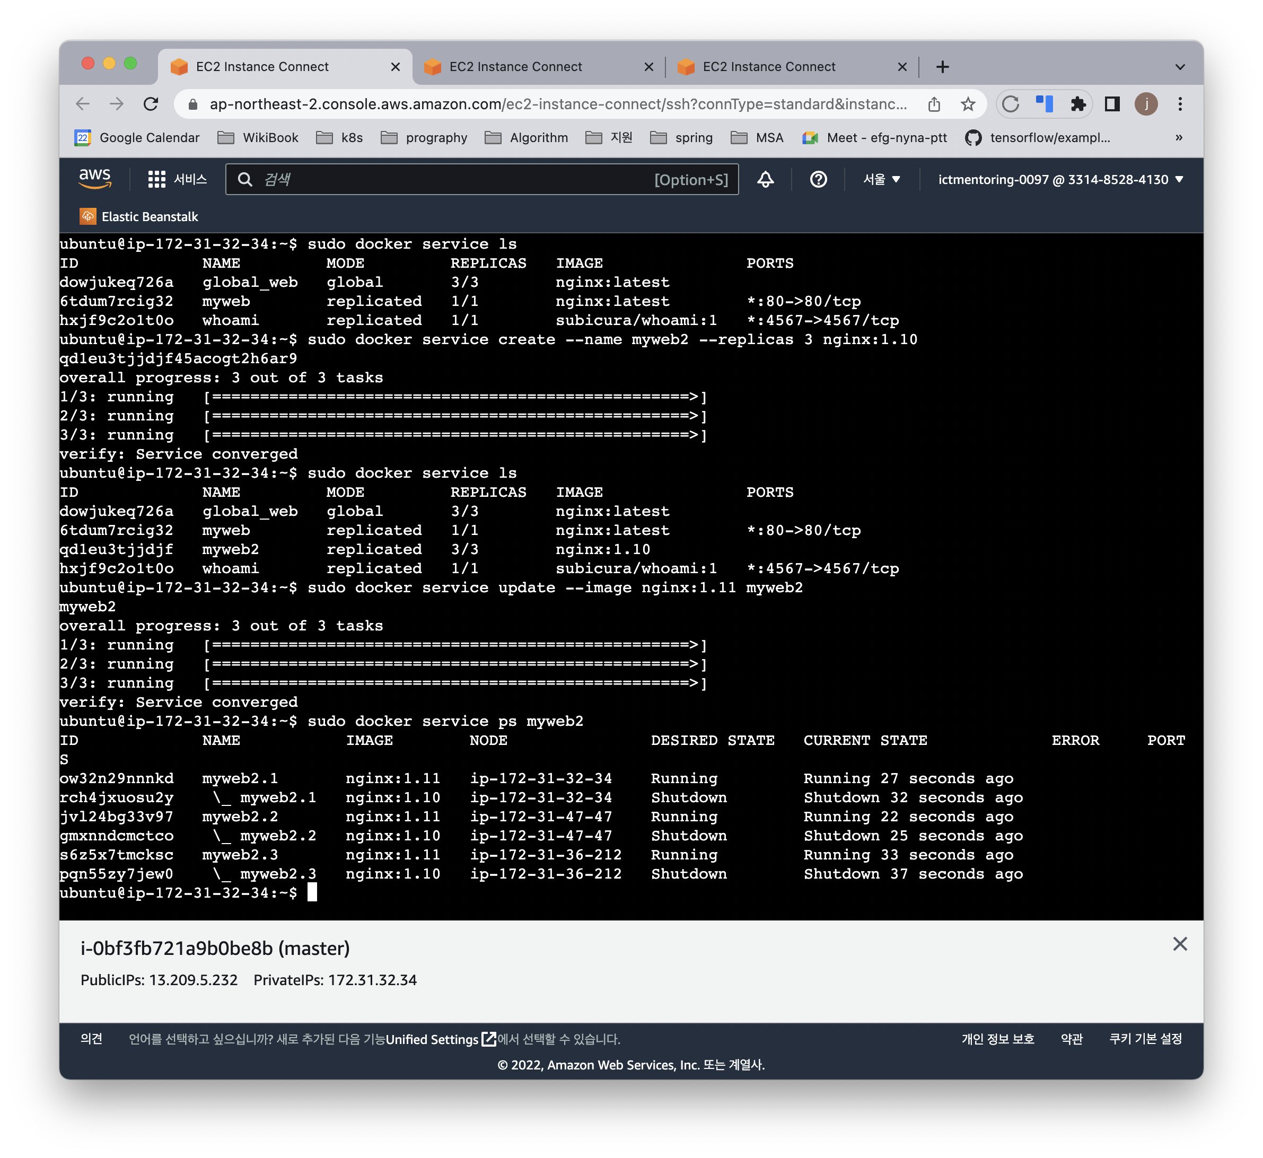
Task: Switch to the third EC2 Instance Connect tab
Action: [768, 67]
